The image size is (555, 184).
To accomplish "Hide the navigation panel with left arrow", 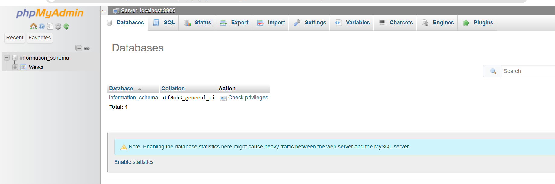I will coord(104,11).
